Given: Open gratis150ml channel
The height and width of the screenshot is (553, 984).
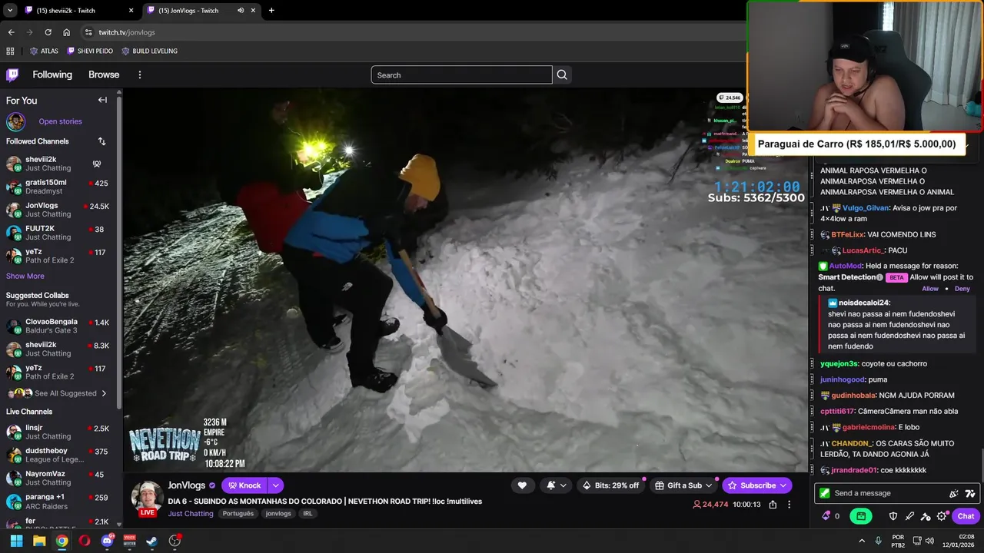Looking at the screenshot, I should coord(58,187).
